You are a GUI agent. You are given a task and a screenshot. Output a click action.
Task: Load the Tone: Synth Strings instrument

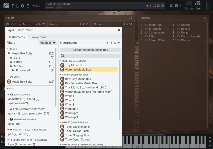[x=89, y=139]
